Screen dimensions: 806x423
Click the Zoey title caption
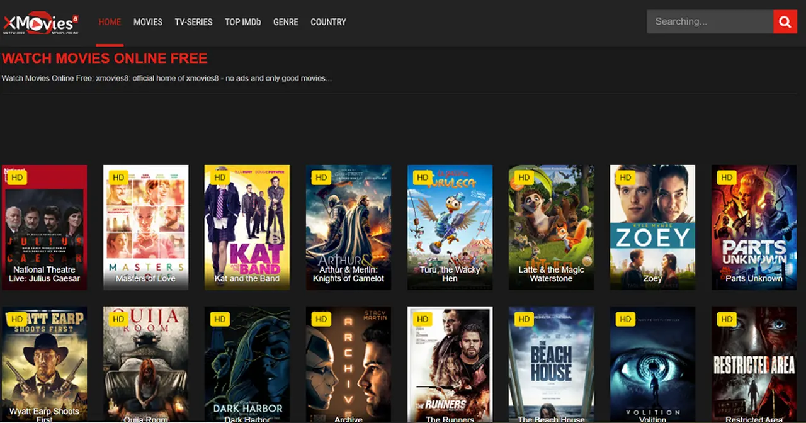point(652,278)
